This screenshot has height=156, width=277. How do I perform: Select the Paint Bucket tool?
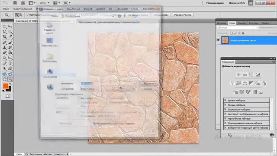(x=10, y=53)
